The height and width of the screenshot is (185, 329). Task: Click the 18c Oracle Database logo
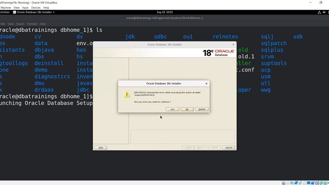[218, 53]
